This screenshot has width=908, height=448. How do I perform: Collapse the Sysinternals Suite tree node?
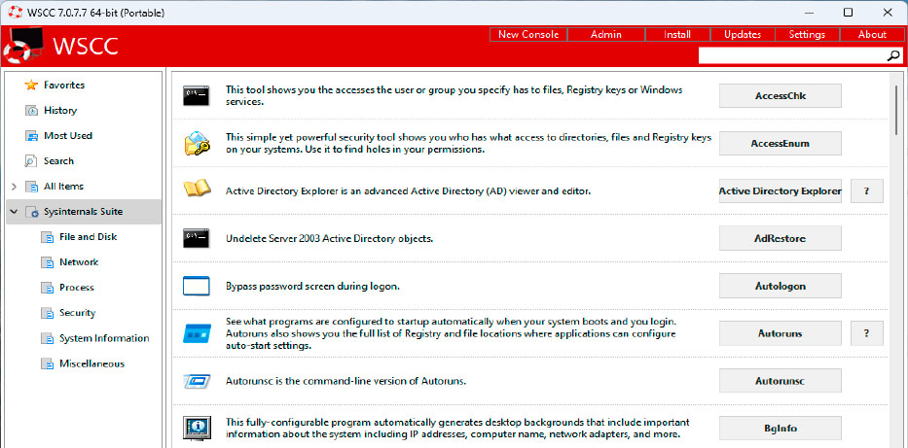click(x=14, y=212)
